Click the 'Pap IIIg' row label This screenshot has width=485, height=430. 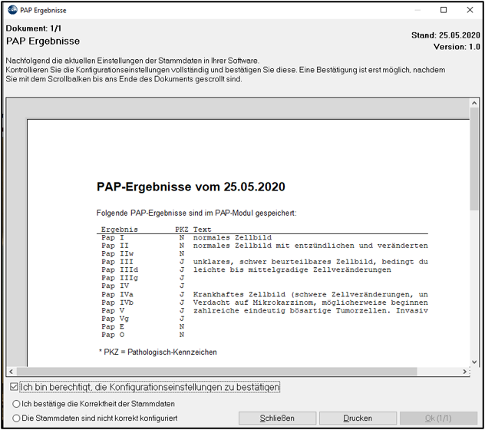pyautogui.click(x=120, y=278)
